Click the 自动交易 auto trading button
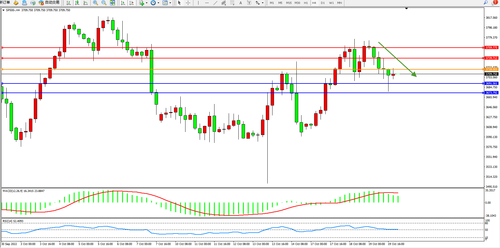 coord(49,3)
